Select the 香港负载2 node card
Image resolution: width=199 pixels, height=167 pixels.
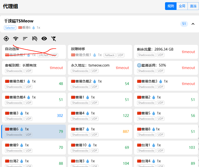pos(100,84)
